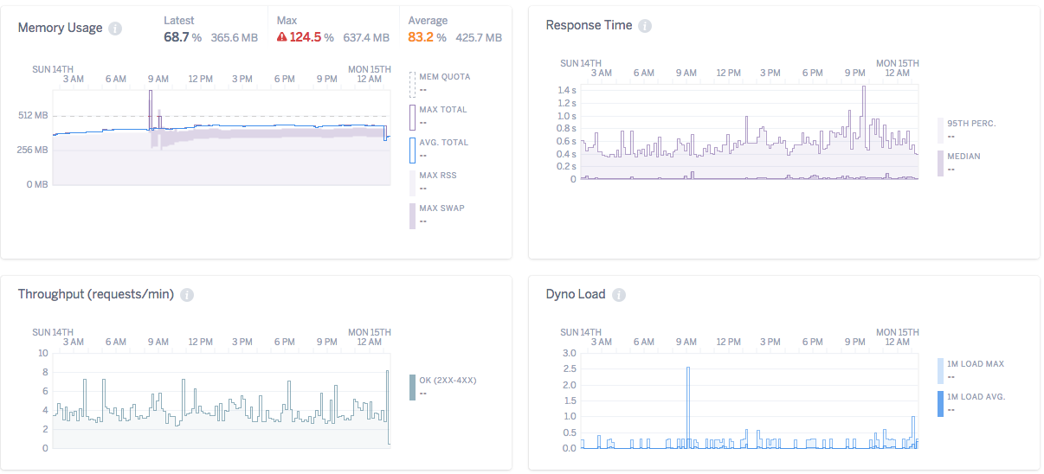Screen dimensions: 1044x474
Task: Click the Dyno Load title
Action: click(576, 294)
